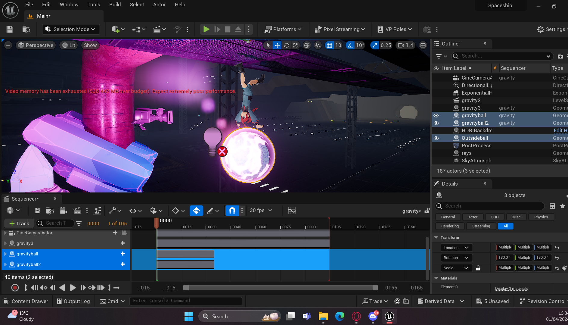Open the Edit menu

[46, 5]
